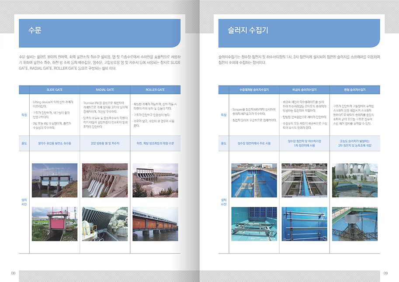Open the circular sludge collector photo with silos

pos(354,180)
